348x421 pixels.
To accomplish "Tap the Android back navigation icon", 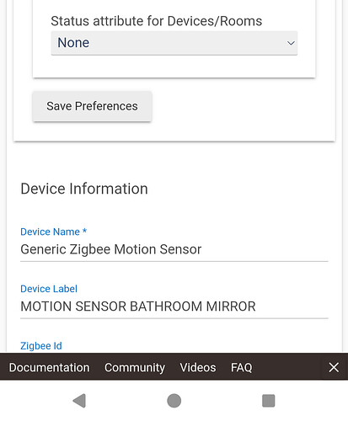I will tap(79, 401).
